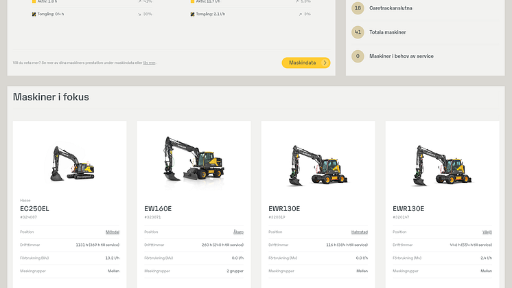This screenshot has width=512, height=288.
Task: Open the EW160E excavator image
Action: (x=194, y=159)
